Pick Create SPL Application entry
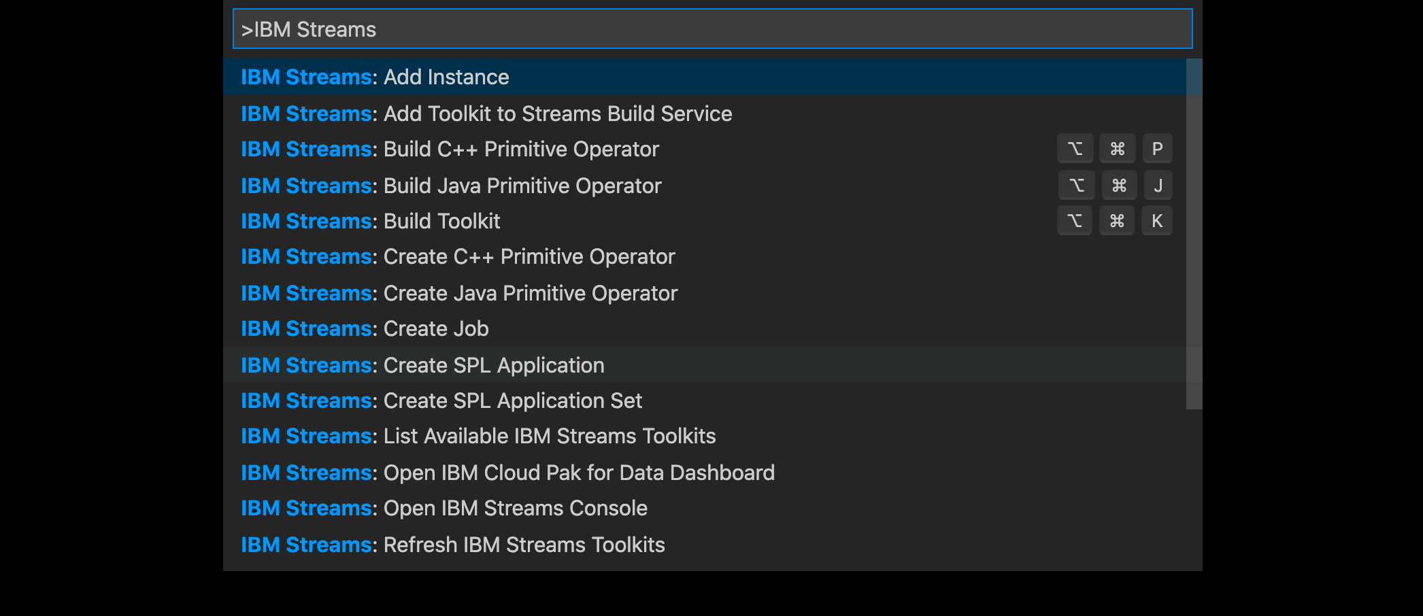The width and height of the screenshot is (1423, 616). click(705, 365)
